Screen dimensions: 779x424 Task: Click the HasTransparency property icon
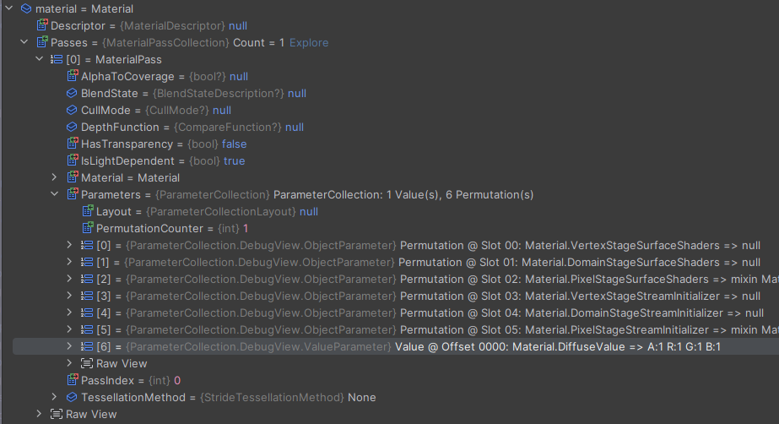[x=72, y=144]
